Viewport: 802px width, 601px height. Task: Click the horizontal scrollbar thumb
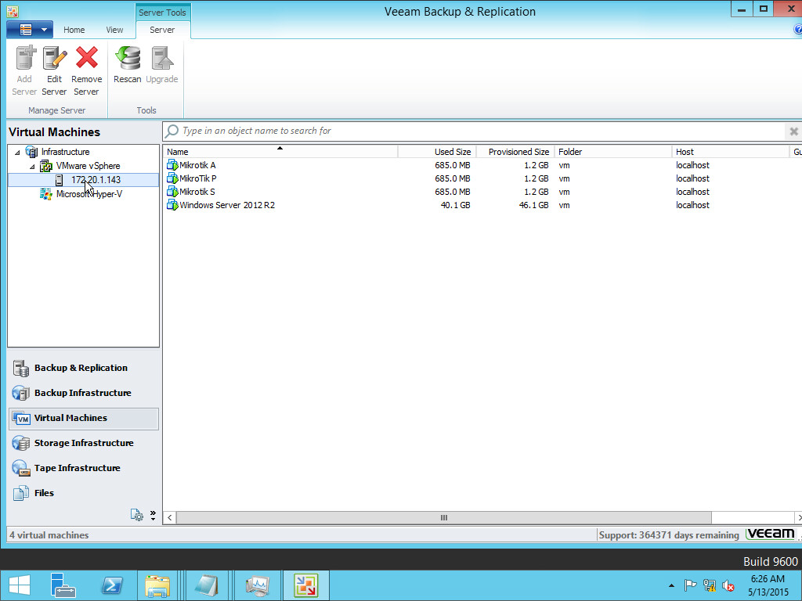(443, 518)
